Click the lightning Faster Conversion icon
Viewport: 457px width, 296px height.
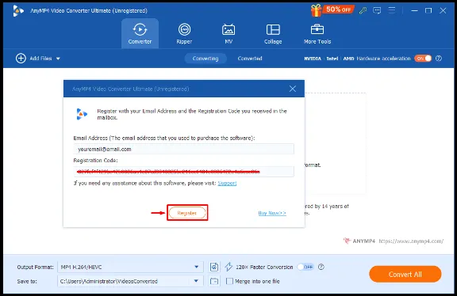(228, 267)
